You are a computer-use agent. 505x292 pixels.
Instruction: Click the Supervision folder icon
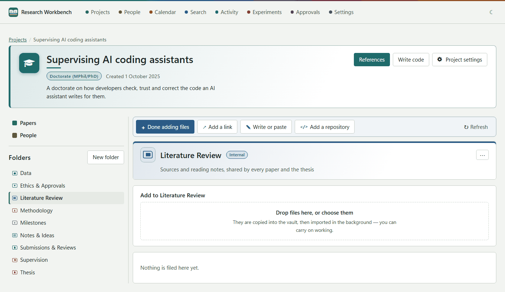click(x=15, y=260)
